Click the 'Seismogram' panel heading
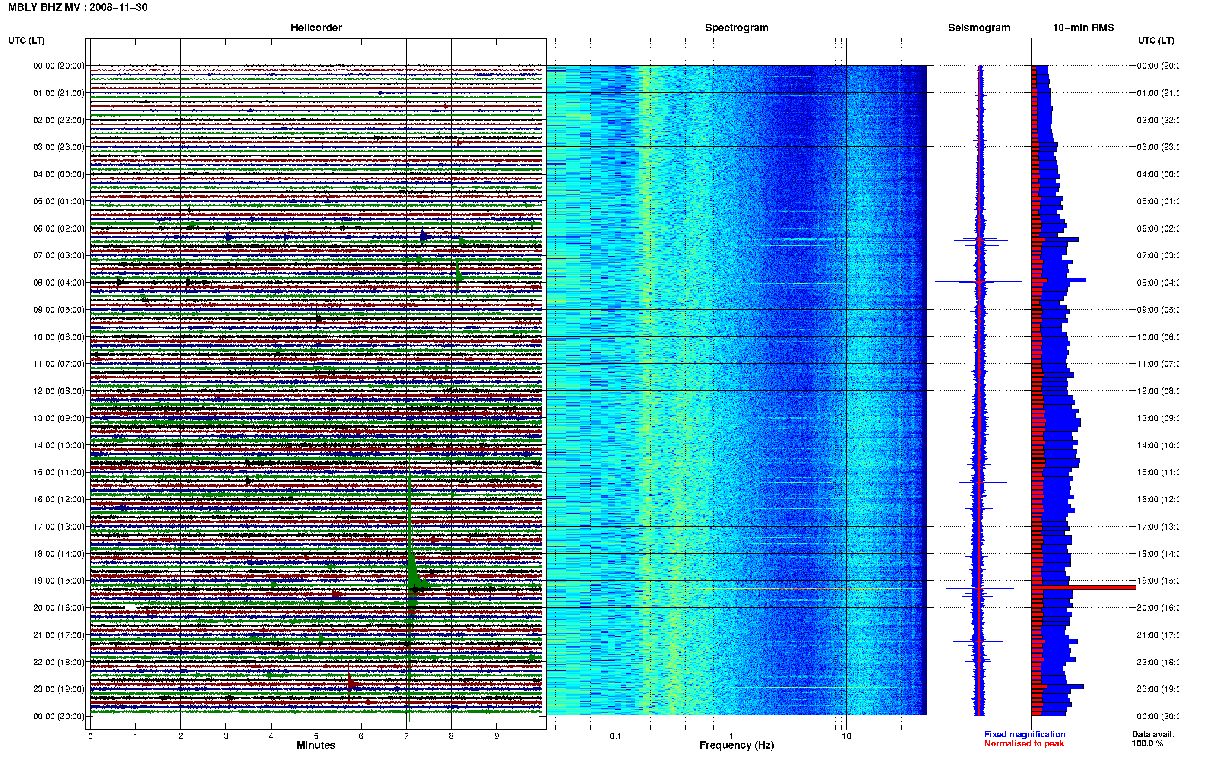The width and height of the screenshot is (1228, 768). (979, 28)
